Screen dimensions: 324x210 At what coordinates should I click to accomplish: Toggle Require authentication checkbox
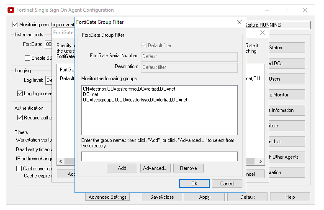tap(20, 118)
